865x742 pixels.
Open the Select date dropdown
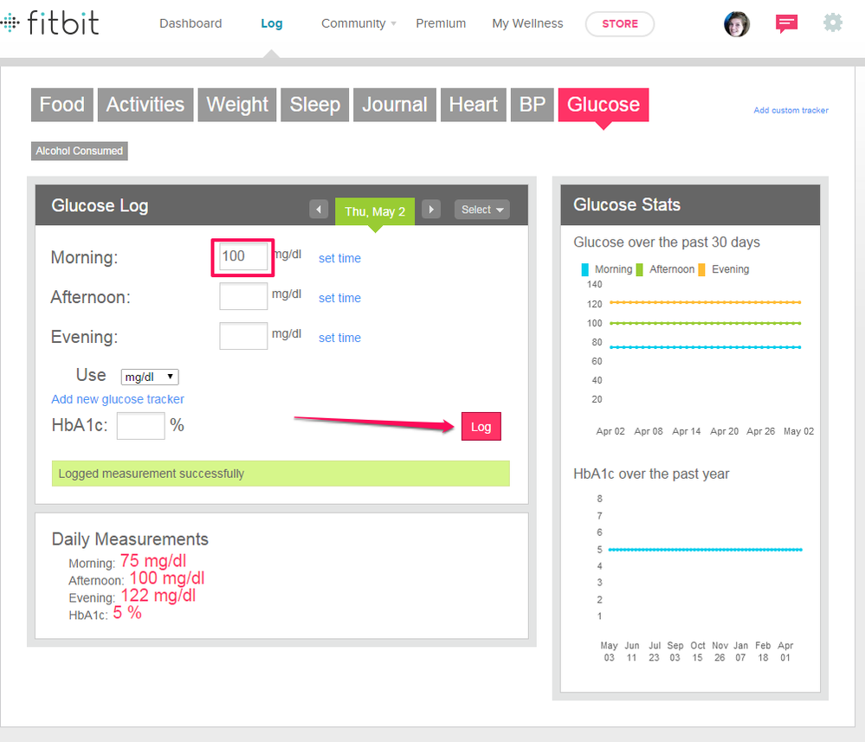coord(481,210)
